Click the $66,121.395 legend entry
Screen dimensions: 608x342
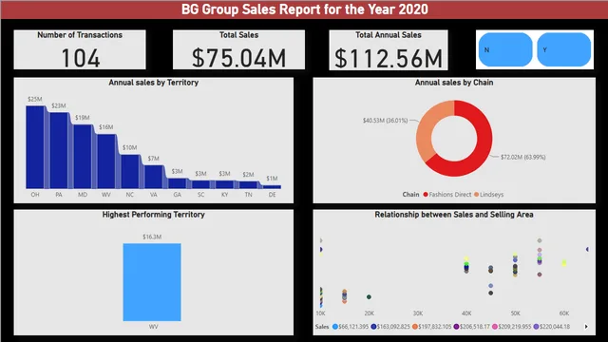pyautogui.click(x=351, y=327)
